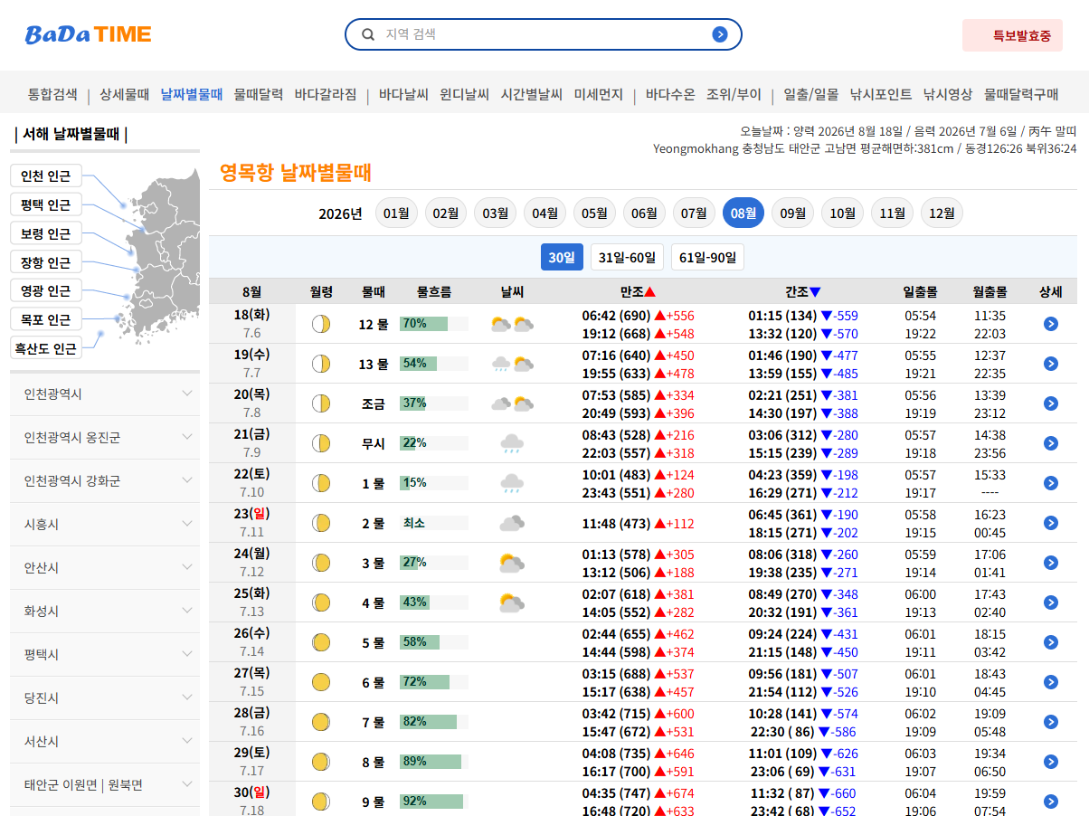Switch to the 61일-90일 range
Screen dimensions: 1089x816
click(707, 258)
